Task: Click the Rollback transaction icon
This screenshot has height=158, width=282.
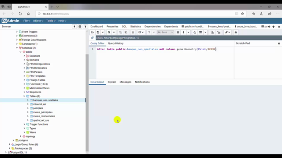Action: [219, 32]
